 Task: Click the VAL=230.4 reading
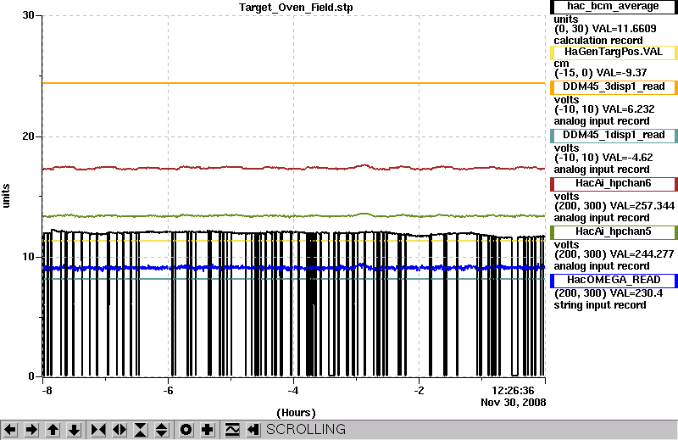636,293
